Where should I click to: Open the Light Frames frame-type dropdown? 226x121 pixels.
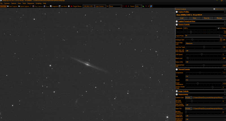pos(100,6)
